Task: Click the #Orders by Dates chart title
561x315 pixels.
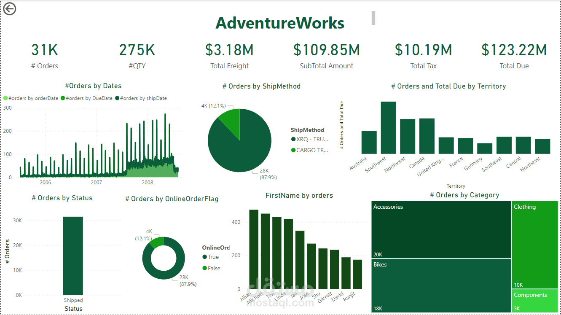Action: (x=93, y=86)
